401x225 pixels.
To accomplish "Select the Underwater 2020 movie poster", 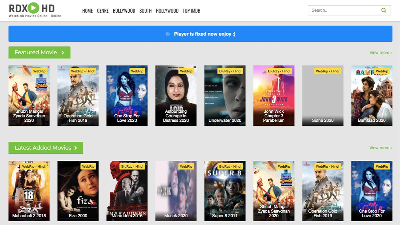I will [225, 96].
